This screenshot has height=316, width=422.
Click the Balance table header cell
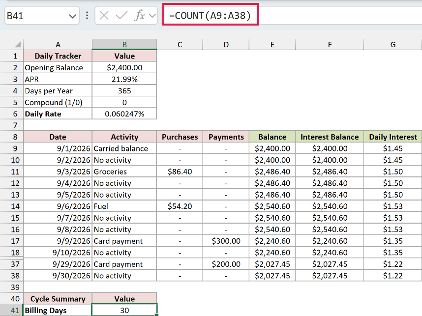coord(272,137)
